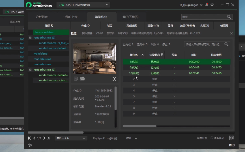The height and width of the screenshot is (152, 245).
Task: Click duration 00:02:41 cell
Action: point(194,73)
